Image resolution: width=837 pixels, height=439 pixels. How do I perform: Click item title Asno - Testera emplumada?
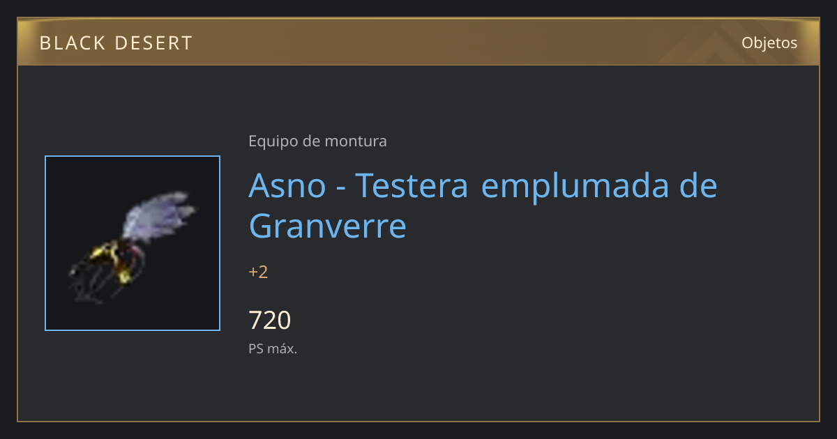point(483,206)
